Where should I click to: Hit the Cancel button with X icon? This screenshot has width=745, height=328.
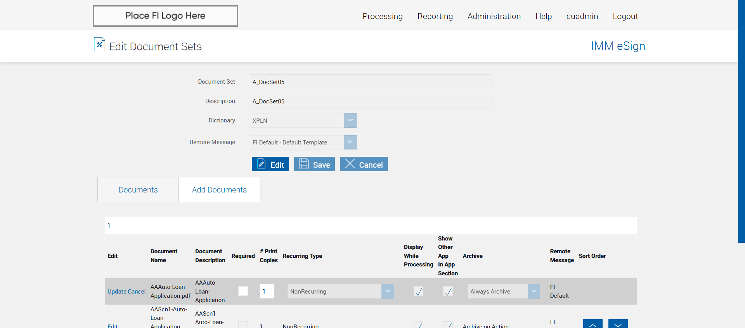coord(364,164)
